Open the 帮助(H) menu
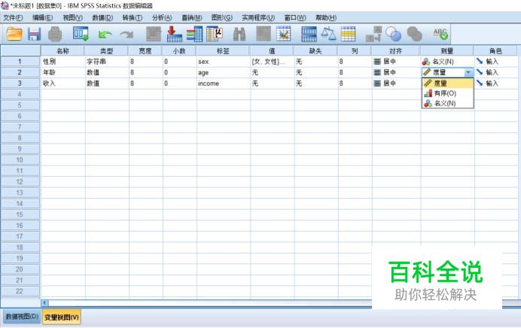 [x=326, y=17]
